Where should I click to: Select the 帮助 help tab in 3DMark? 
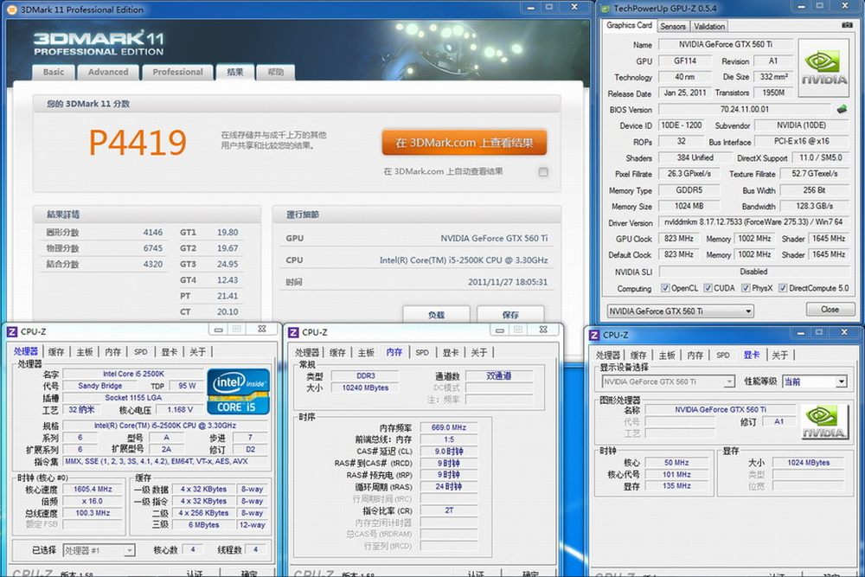point(275,73)
